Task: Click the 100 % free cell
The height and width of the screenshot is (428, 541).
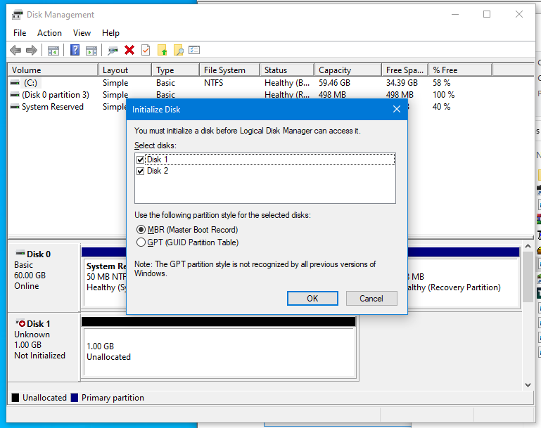Action: pos(444,95)
